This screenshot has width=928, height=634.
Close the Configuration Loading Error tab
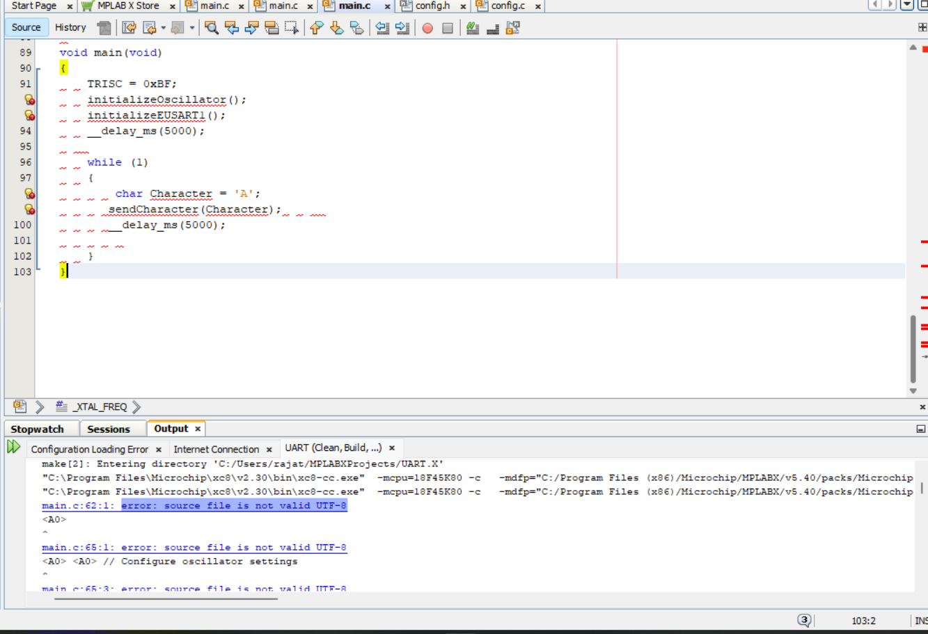click(x=159, y=450)
